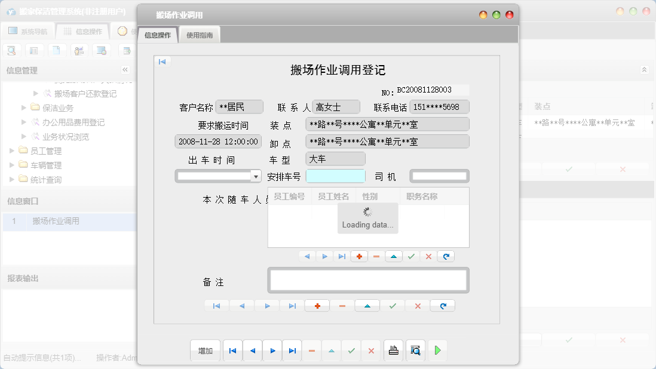This screenshot has height=369, width=656.
Task: Open print preview for the dispatch form
Action: 415,350
